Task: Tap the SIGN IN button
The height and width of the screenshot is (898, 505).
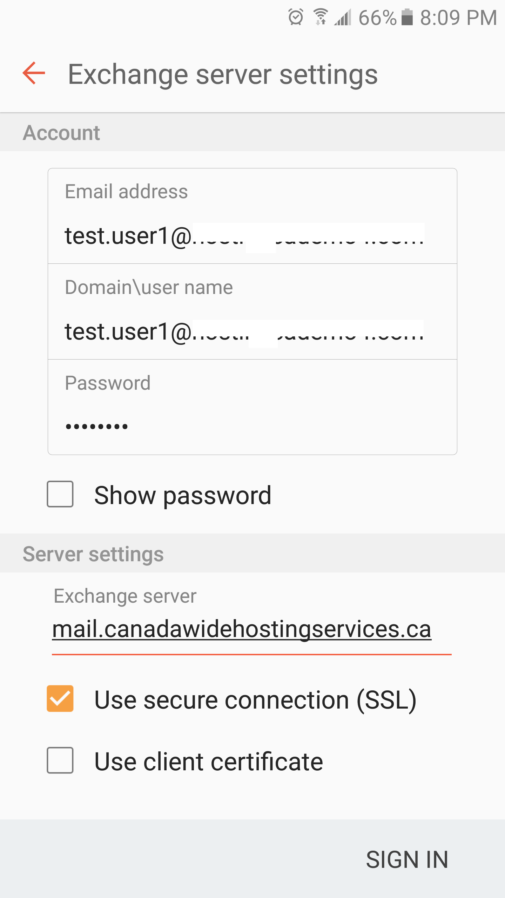Action: 408,859
